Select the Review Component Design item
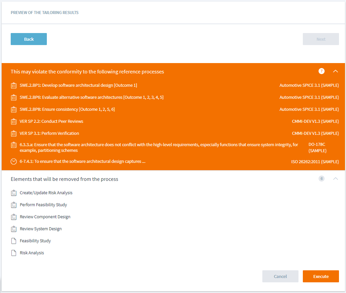The height and width of the screenshot is (293, 346). coord(45,217)
